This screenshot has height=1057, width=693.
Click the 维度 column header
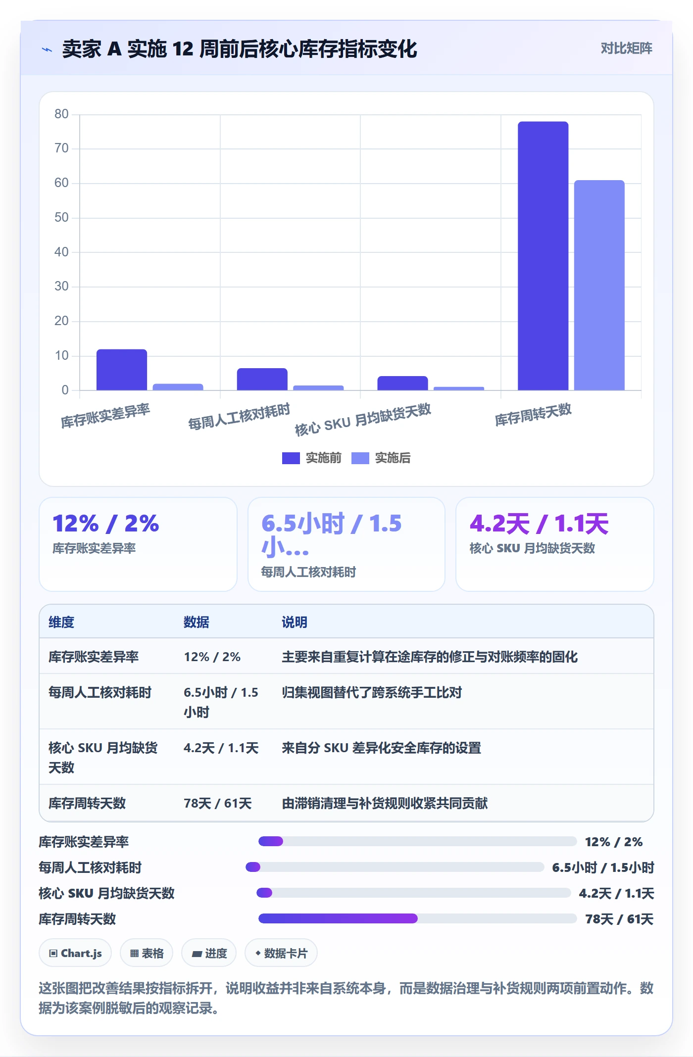pyautogui.click(x=61, y=622)
